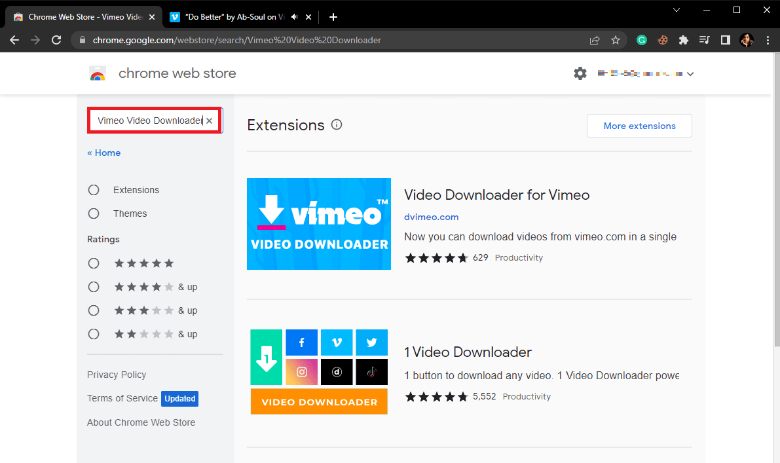
Task: Select three stars & up rating
Action: [94, 310]
